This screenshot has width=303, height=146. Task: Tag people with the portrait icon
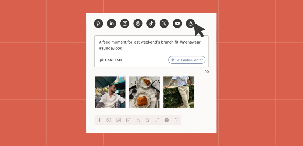tap(118, 120)
